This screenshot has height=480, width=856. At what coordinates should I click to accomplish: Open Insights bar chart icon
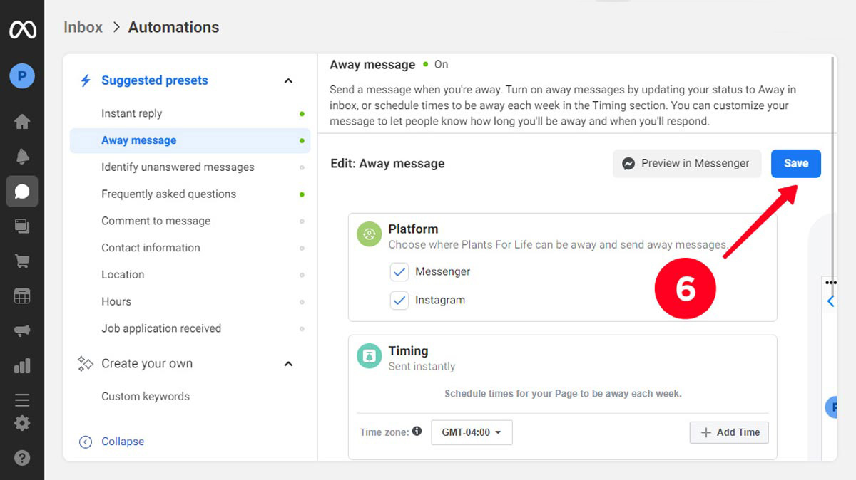tap(22, 366)
